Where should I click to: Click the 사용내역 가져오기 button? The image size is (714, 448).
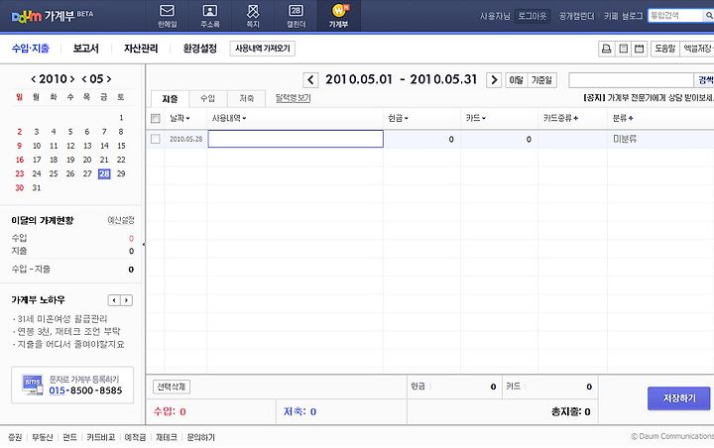[x=262, y=49]
